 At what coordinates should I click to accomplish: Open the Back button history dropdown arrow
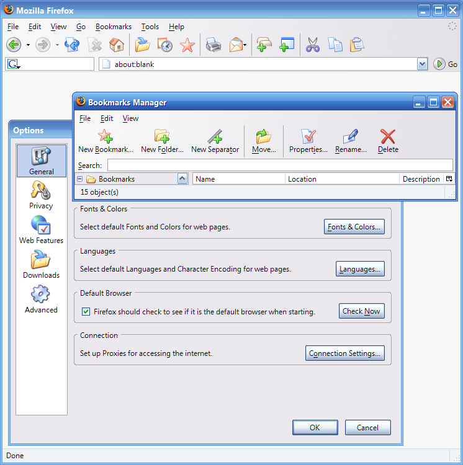28,45
